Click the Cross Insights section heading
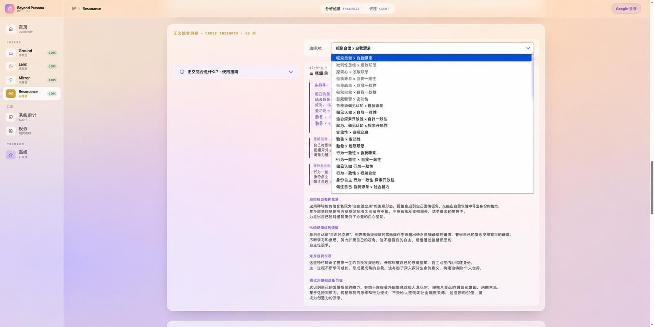 click(x=215, y=33)
